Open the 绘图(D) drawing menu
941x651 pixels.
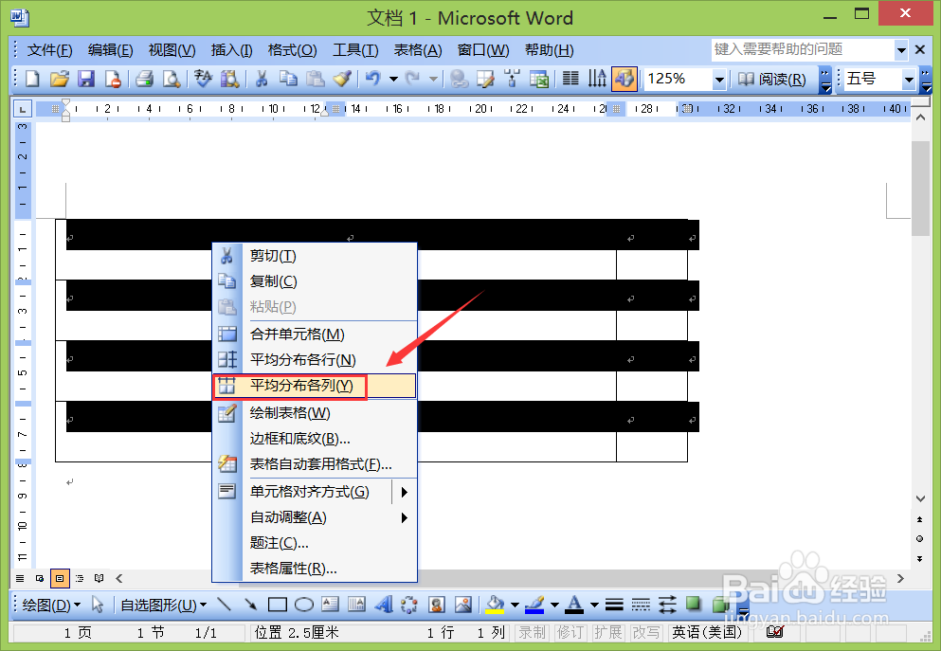(50, 605)
